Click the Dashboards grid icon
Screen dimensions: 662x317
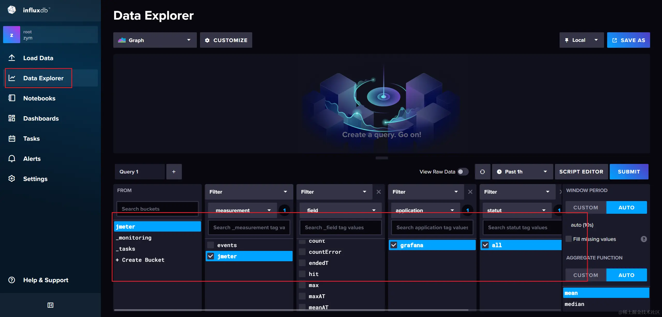(x=12, y=118)
